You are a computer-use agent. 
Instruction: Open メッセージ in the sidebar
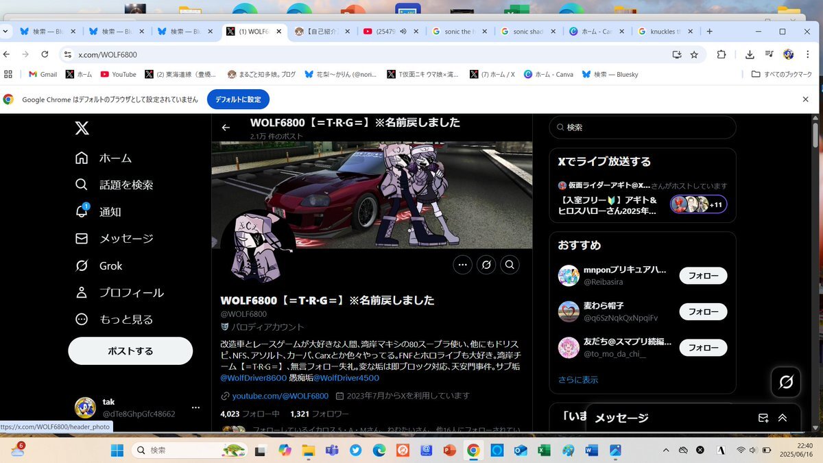pos(114,239)
